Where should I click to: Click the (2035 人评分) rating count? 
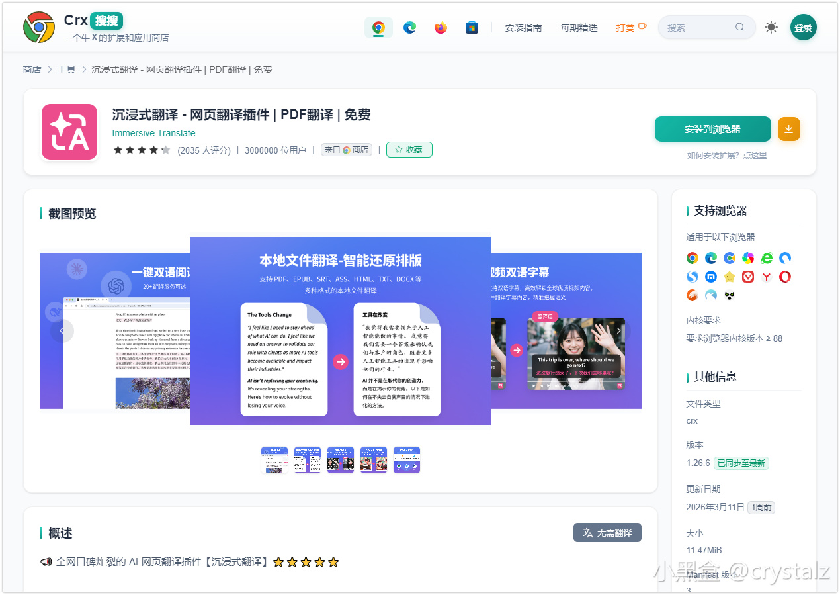204,150
